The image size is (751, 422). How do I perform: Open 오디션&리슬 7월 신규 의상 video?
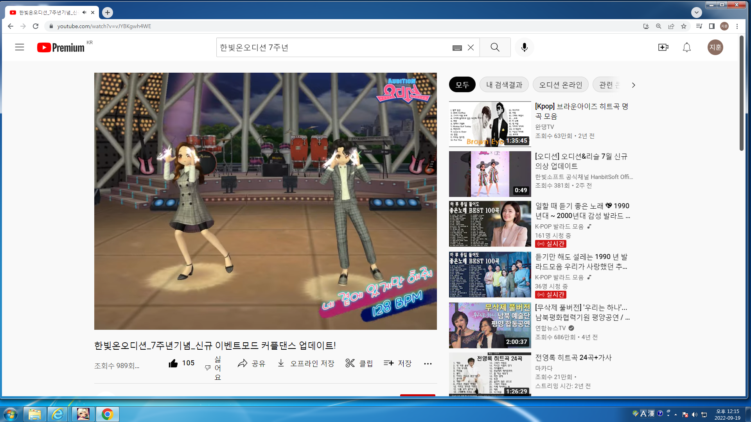[581, 161]
